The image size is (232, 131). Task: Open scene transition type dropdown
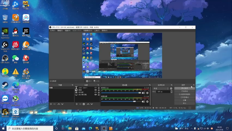161,88
